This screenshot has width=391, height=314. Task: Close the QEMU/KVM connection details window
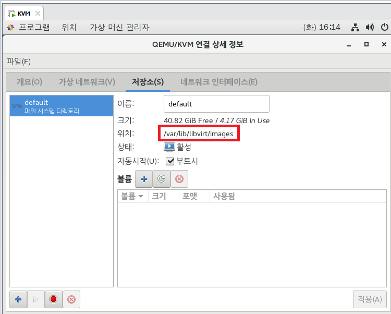[384, 44]
